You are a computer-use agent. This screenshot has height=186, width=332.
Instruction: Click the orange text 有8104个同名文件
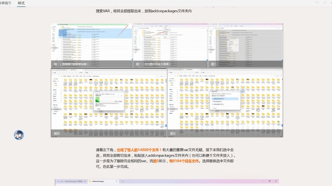click(184, 161)
